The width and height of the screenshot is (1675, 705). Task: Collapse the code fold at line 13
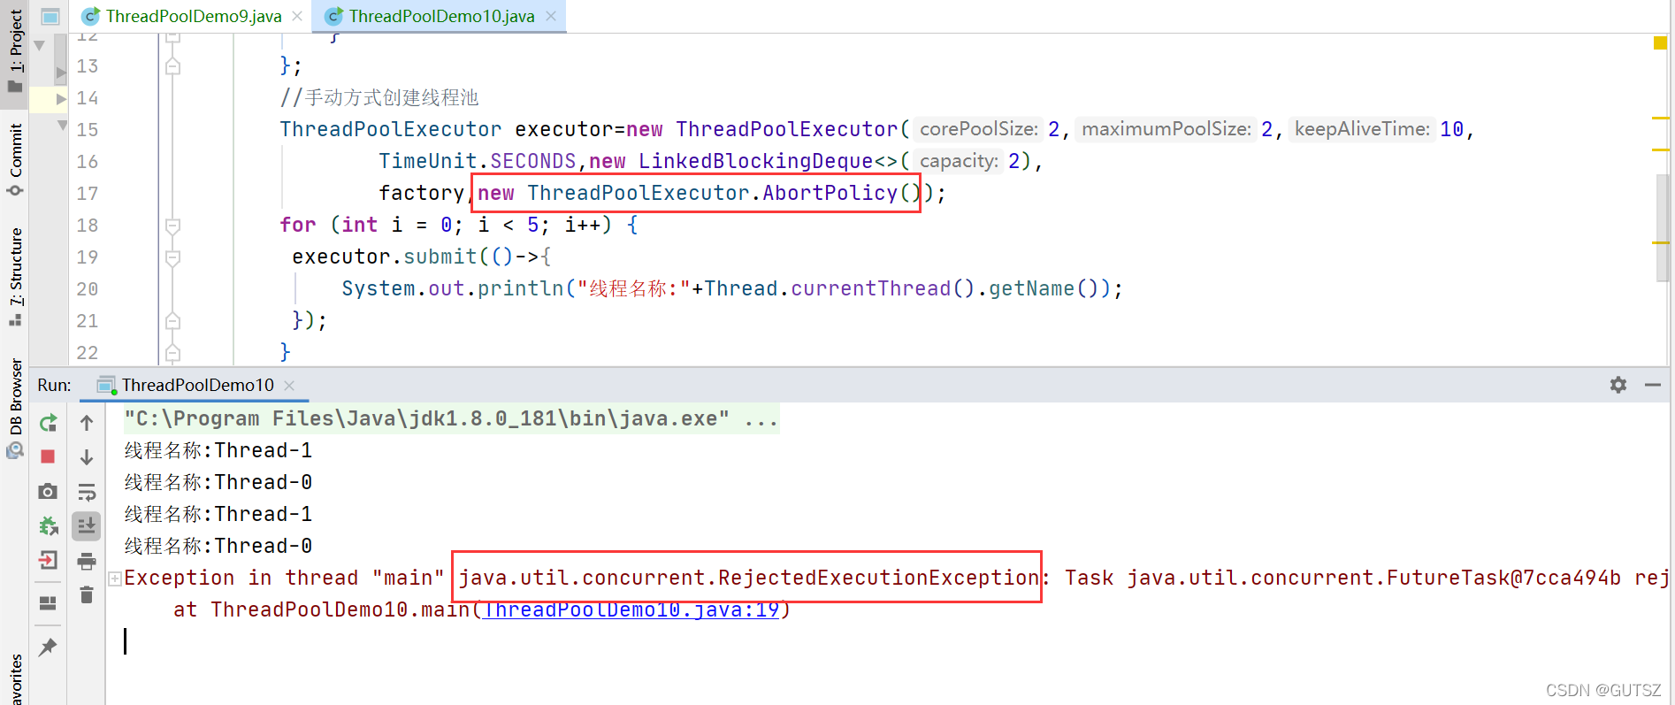tap(173, 66)
